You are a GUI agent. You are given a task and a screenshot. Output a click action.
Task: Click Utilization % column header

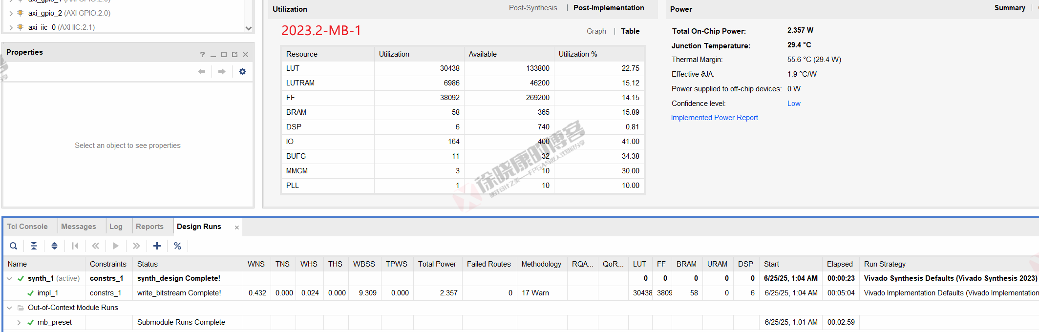(x=599, y=54)
